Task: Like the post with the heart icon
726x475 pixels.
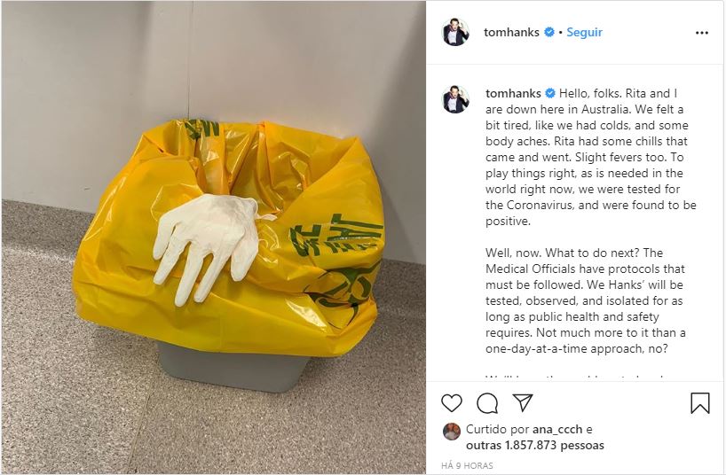Action: pyautogui.click(x=452, y=403)
